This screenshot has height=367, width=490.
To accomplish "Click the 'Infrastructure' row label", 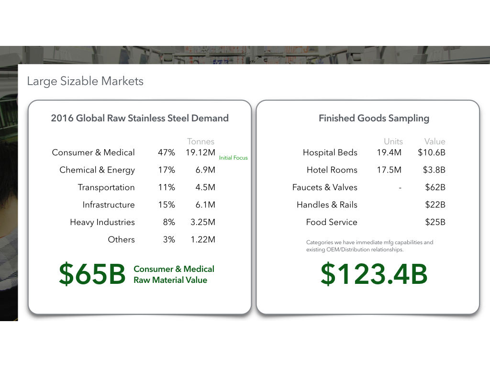I will pyautogui.click(x=109, y=205).
